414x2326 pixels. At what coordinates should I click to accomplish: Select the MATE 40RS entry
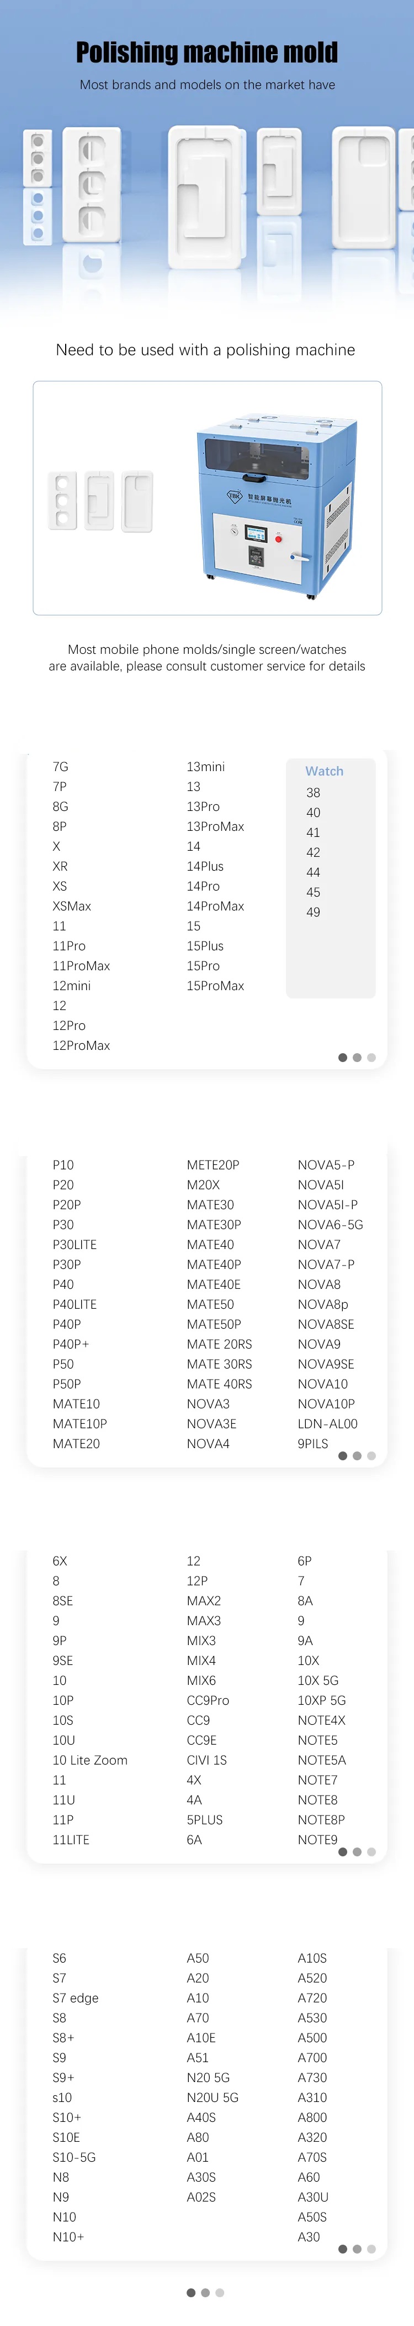click(x=219, y=1384)
